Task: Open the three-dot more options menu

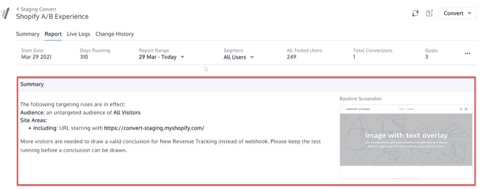Action: click(x=467, y=54)
